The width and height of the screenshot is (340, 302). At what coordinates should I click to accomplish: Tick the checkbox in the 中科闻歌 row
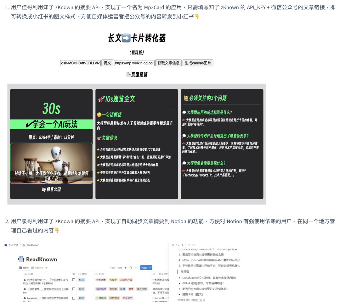click(x=74, y=280)
